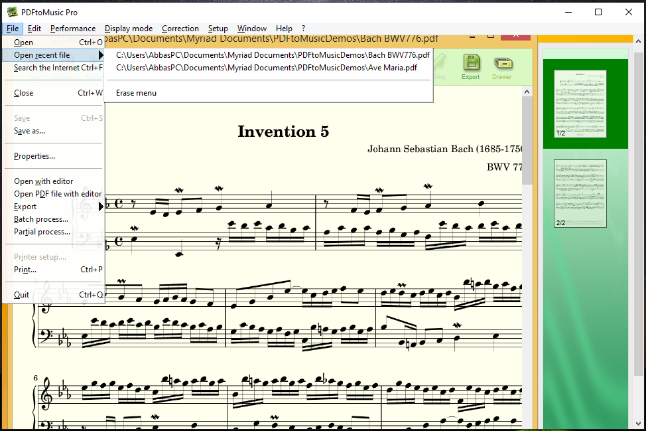Image resolution: width=646 pixels, height=431 pixels.
Task: Click score view scrollbar up arrow
Action: (527, 92)
